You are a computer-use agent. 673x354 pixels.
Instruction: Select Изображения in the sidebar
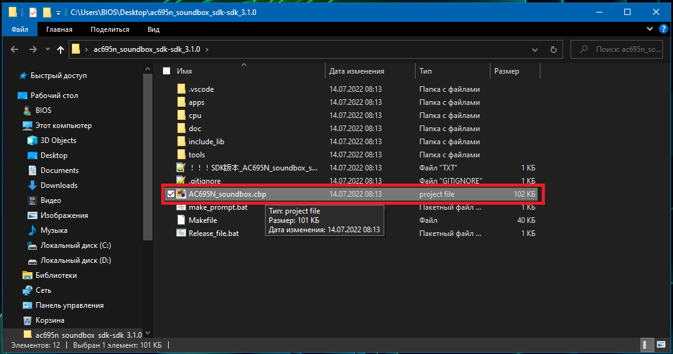[x=64, y=215]
